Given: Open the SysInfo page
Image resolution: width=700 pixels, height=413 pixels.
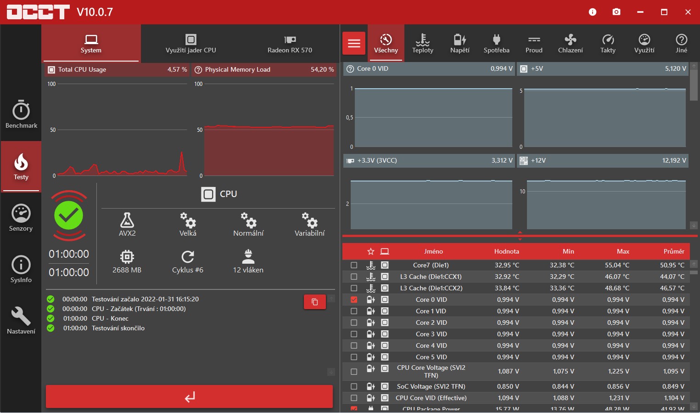Looking at the screenshot, I should coord(21,269).
